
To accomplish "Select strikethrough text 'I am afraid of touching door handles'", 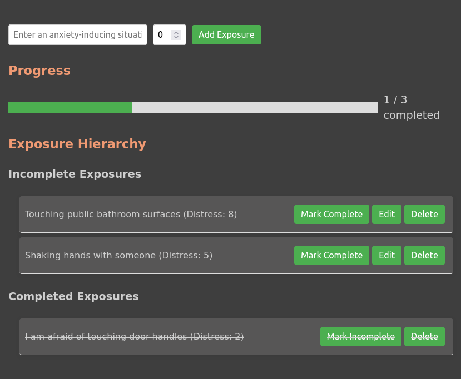I will (x=106, y=336).
